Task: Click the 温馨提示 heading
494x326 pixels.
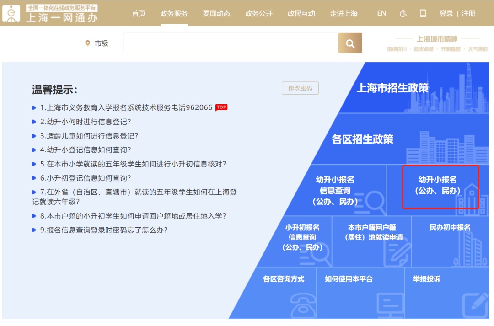Action: pyautogui.click(x=54, y=90)
